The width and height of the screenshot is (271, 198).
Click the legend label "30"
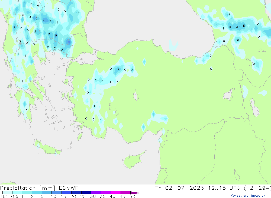93,196
